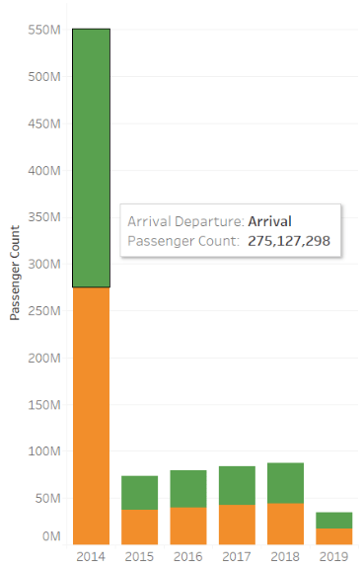The image size is (363, 569).
Task: Click the 2014 year axis label
Action: pyautogui.click(x=91, y=556)
